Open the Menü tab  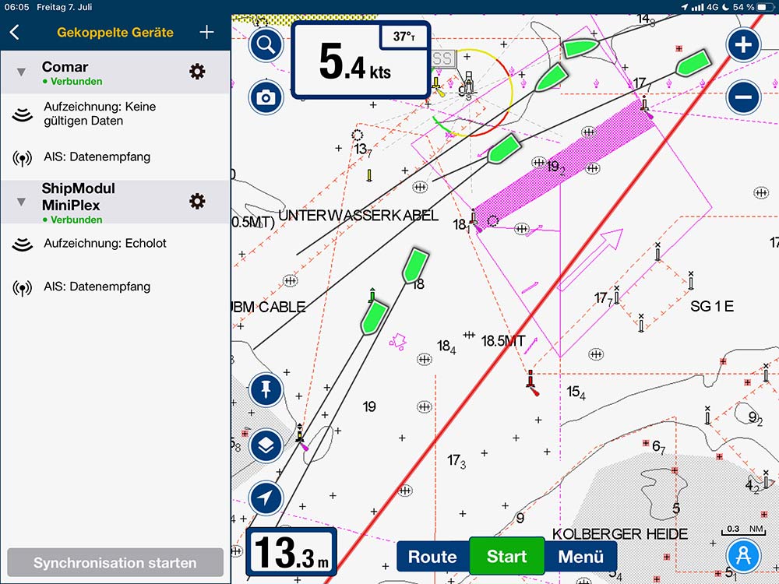580,557
